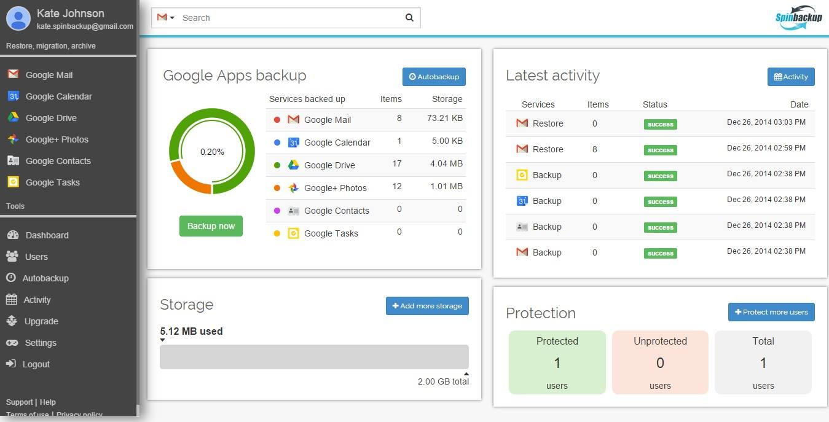829x422 pixels.
Task: Click the Settings gamepad icon
Action: tap(12, 342)
